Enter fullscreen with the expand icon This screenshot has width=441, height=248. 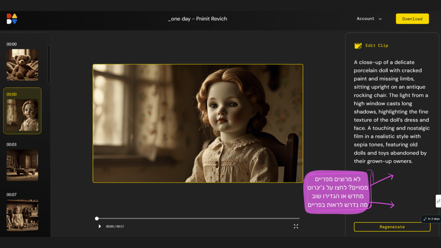tap(296, 226)
